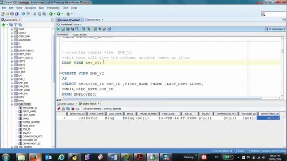Click the Copy icon in main toolbar
Viewport: 287px width, 161px height.
click(39, 14)
